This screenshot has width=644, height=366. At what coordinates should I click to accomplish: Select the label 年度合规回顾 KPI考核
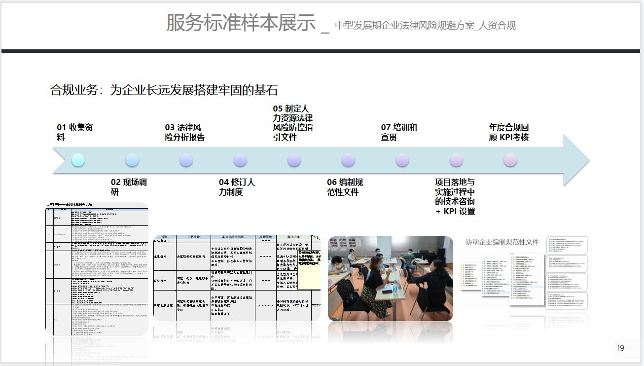point(509,132)
